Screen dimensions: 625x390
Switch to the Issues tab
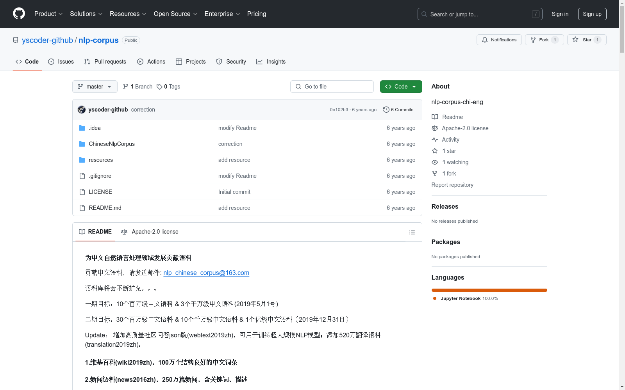(x=61, y=62)
